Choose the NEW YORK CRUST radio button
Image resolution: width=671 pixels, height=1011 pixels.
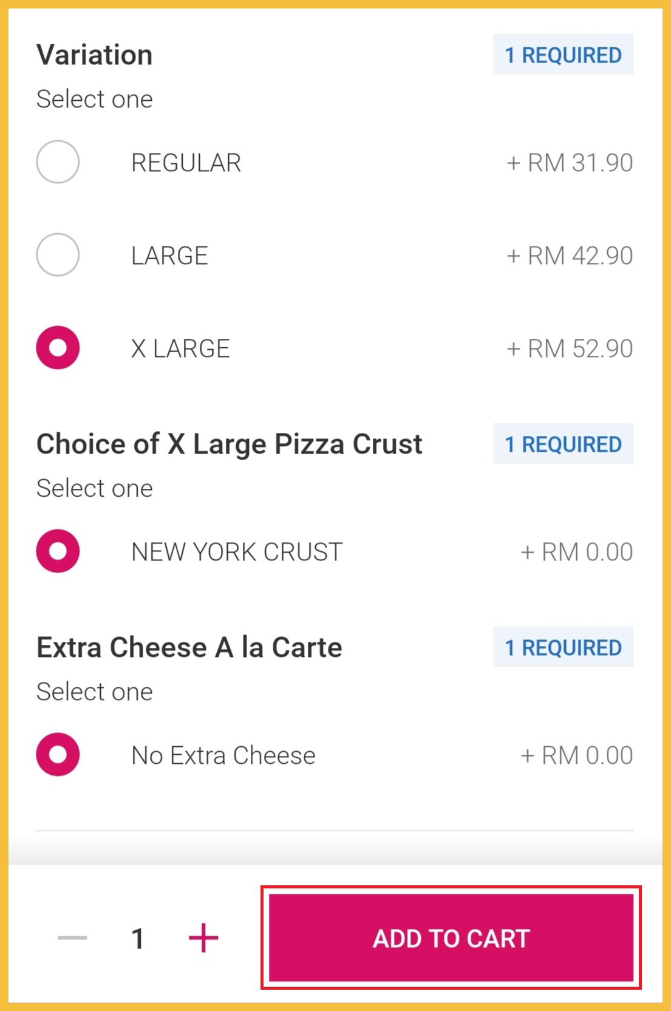58,551
